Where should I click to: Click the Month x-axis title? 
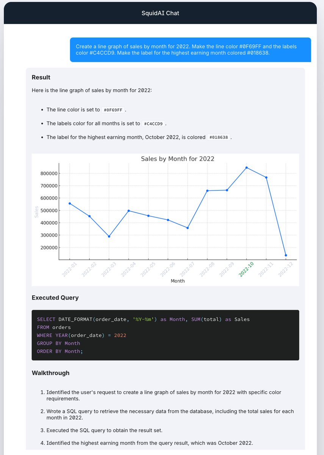[x=178, y=281]
